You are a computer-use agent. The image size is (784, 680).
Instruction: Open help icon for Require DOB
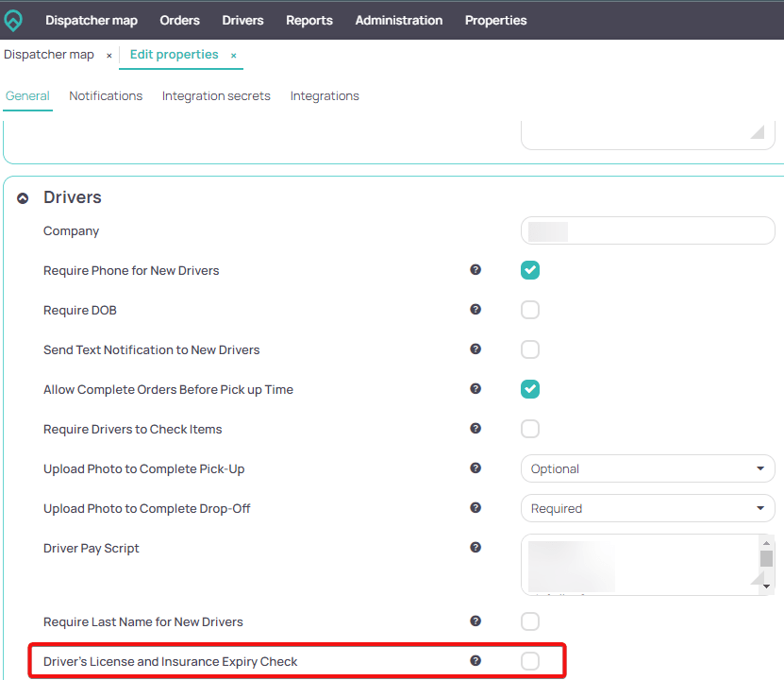475,309
